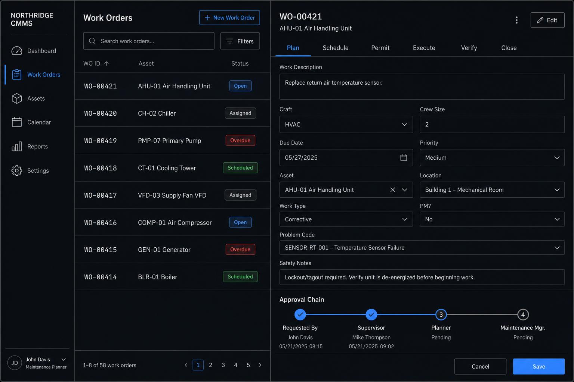Open Assets in the sidebar
The image size is (574, 382).
(37, 98)
